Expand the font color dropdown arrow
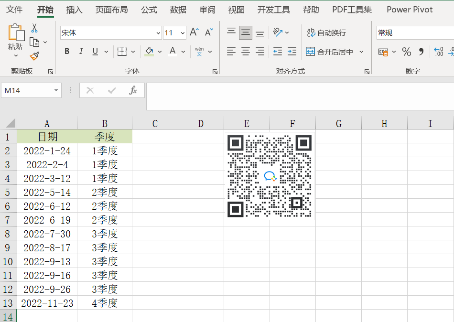The image size is (454, 322). (x=183, y=52)
